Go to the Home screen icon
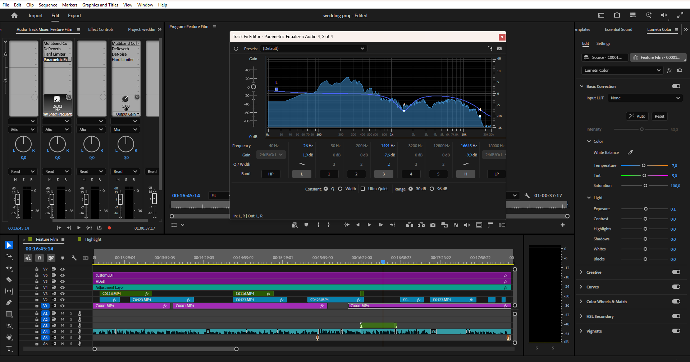The height and width of the screenshot is (362, 690). 14,15
